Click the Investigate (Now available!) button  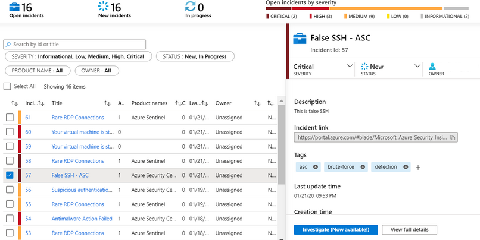click(336, 230)
